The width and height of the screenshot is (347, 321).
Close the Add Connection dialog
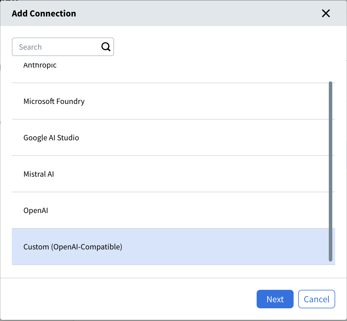tap(326, 13)
